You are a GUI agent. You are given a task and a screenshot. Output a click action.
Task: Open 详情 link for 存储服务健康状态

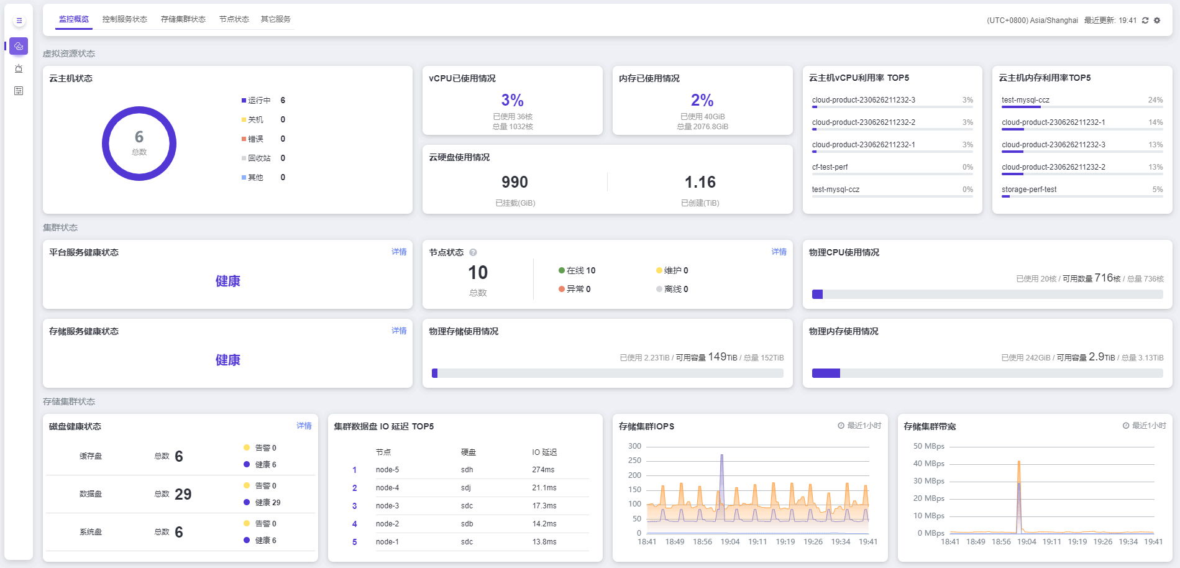coord(399,331)
